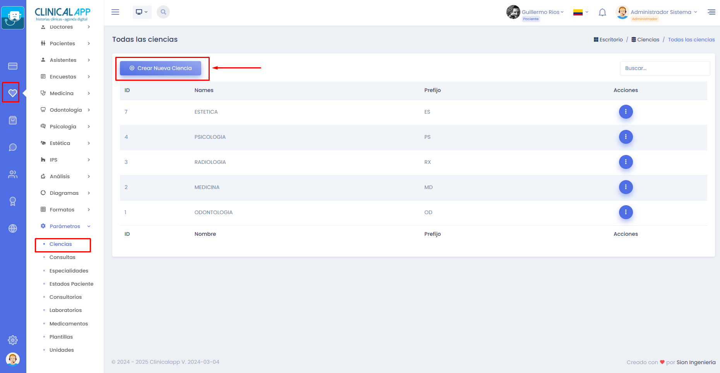
Task: Expand the Odontología sidebar menu
Action: (x=65, y=110)
